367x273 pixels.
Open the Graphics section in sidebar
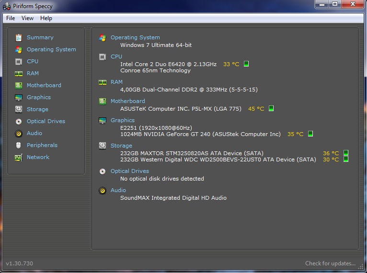39,97
